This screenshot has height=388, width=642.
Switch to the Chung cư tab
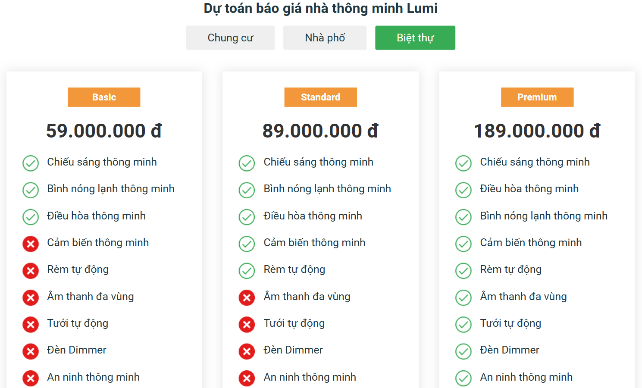coord(230,38)
